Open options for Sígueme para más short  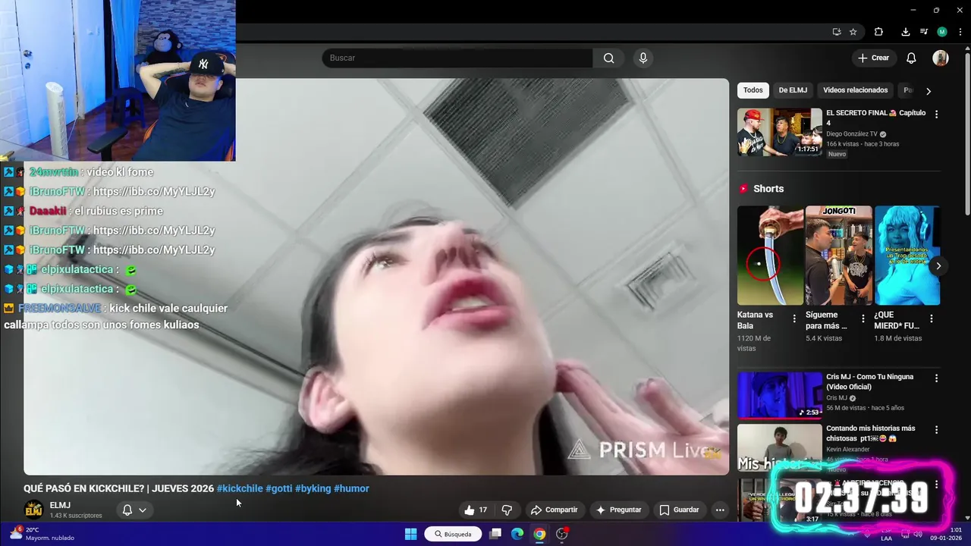[863, 318]
